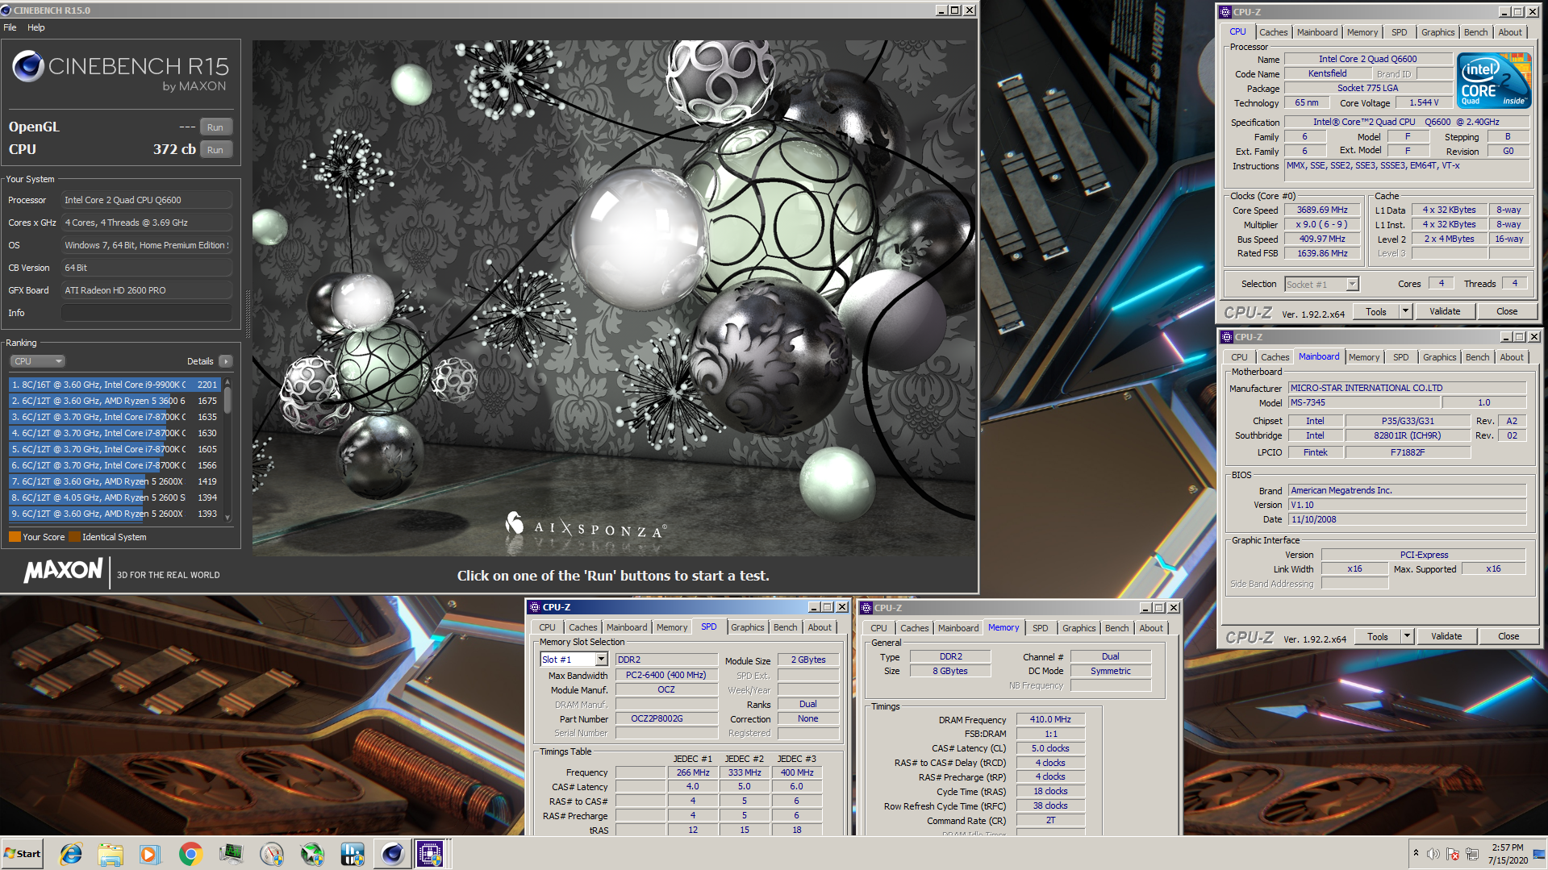The image size is (1548, 870).
Task: Click the rendered AIXSPONZA scene image
Action: 613,298
